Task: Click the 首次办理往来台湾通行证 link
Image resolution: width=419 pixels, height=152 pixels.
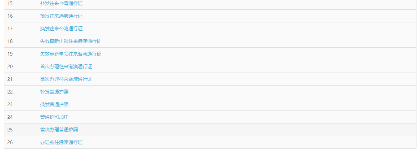Action: pos(66,79)
